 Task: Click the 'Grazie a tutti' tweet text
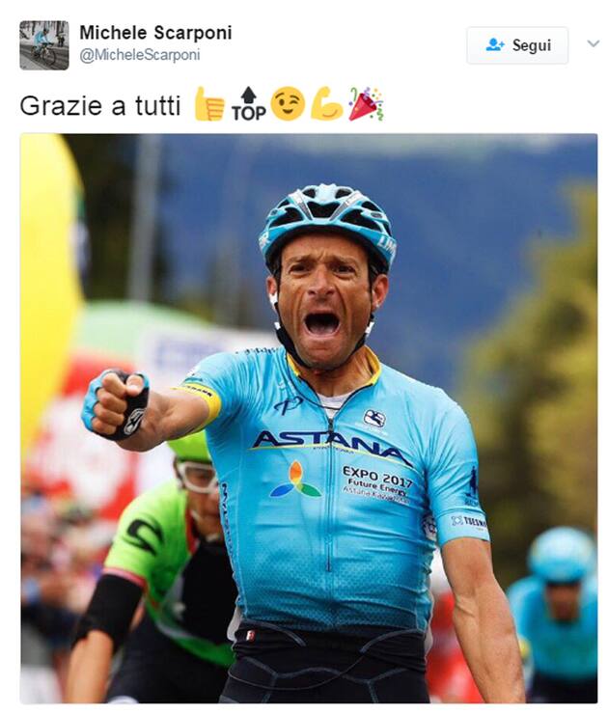click(x=100, y=105)
